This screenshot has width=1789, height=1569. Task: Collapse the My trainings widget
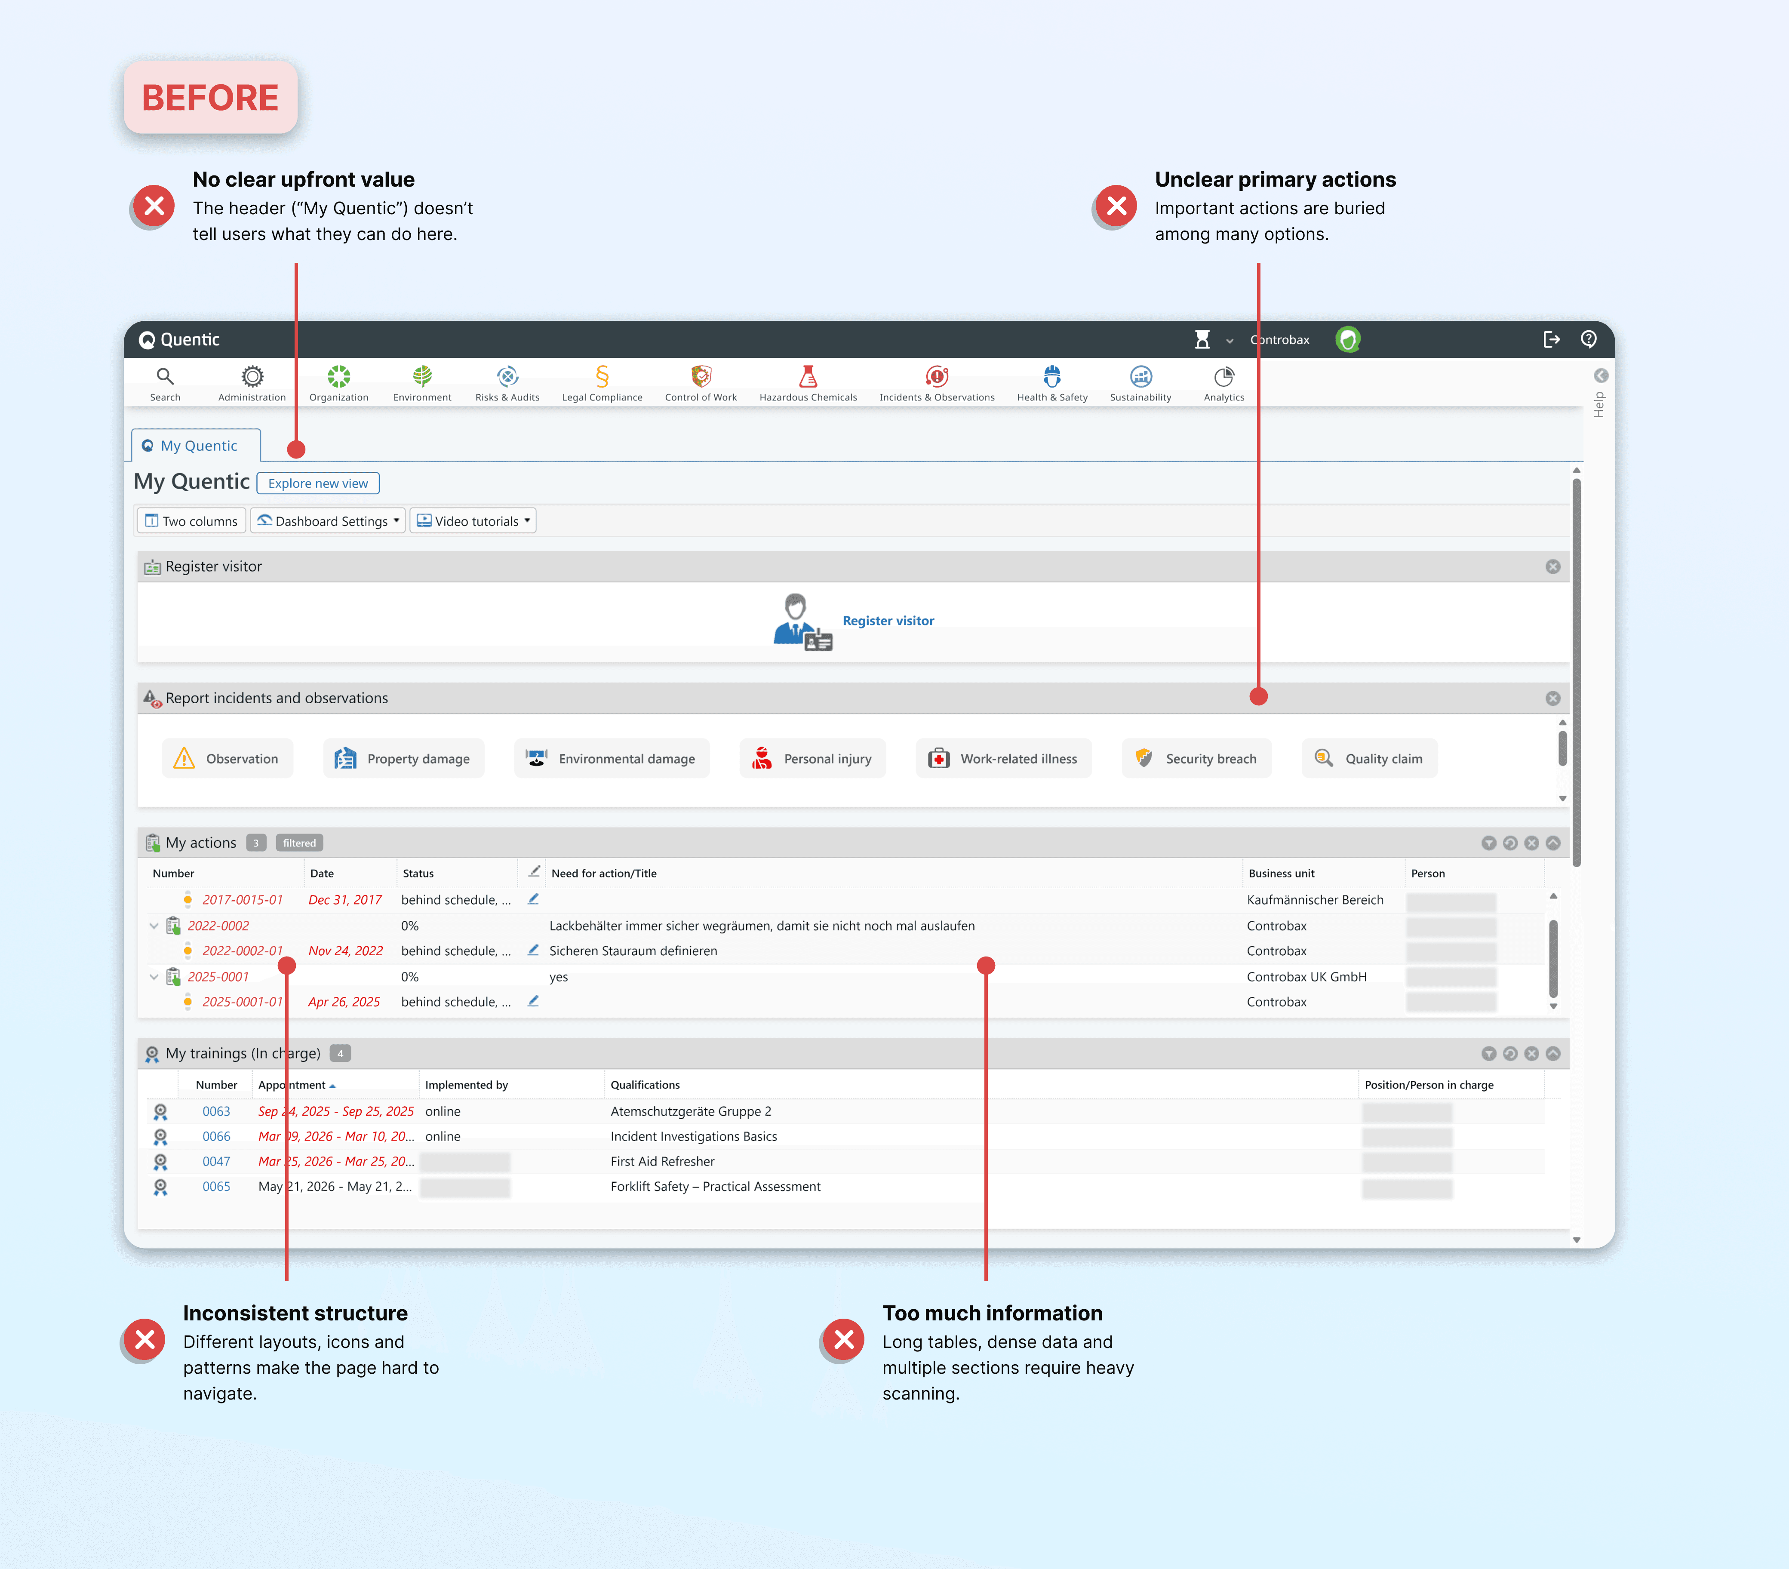point(1552,1053)
